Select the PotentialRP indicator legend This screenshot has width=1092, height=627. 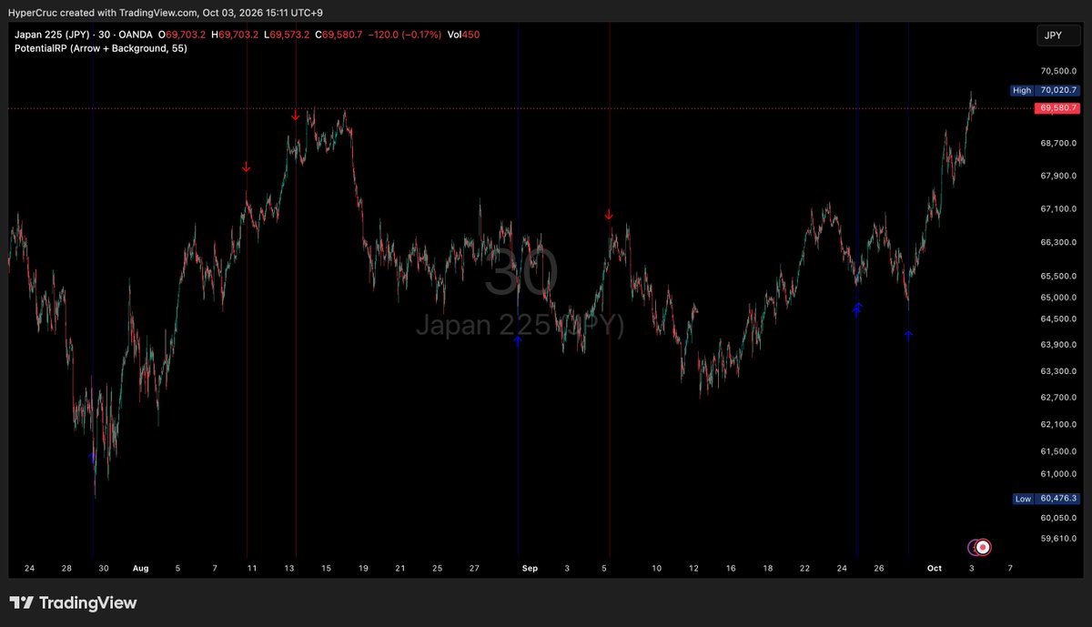click(101, 47)
